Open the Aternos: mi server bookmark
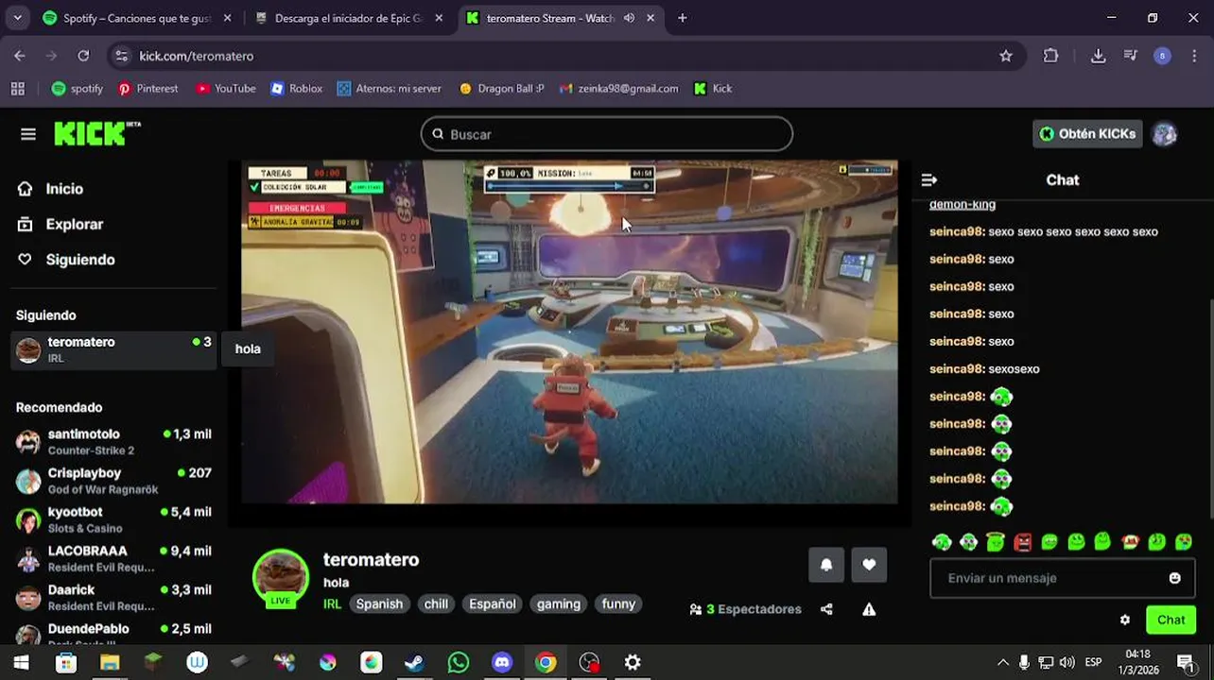This screenshot has width=1214, height=680. coord(388,89)
